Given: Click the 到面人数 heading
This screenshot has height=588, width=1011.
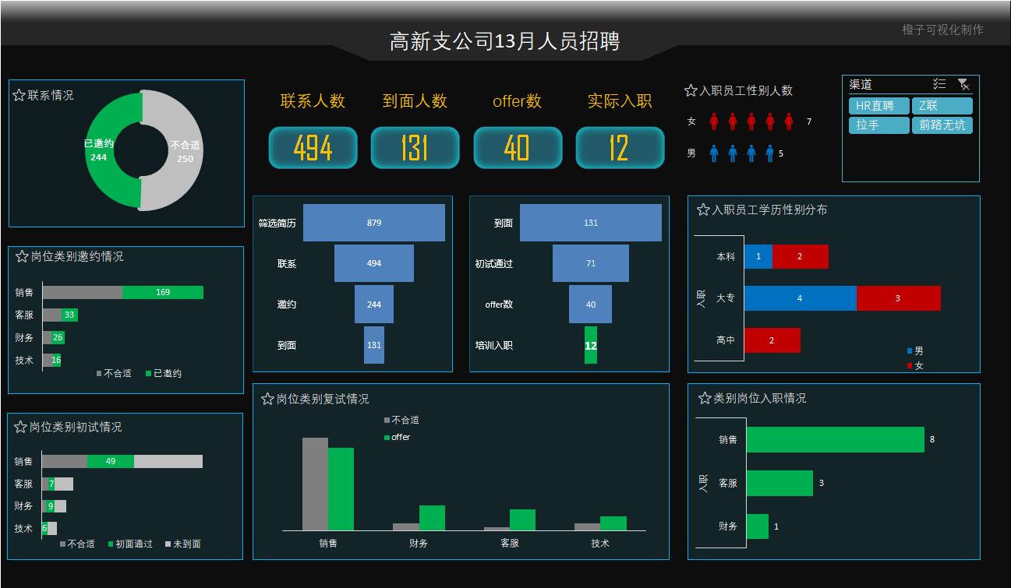Looking at the screenshot, I should click(415, 101).
